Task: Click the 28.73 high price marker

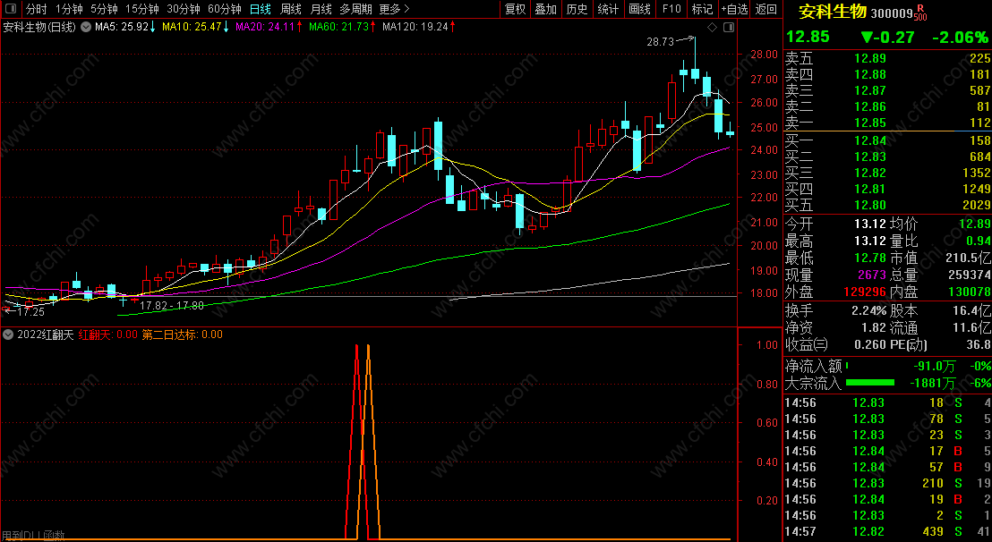Action: pos(660,42)
